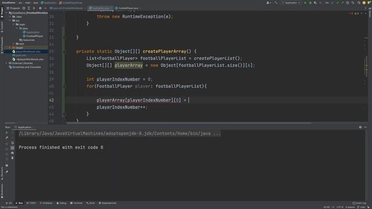Screen dimensions: 372x209
Task: Collapse the src folder
Action: click(10, 21)
